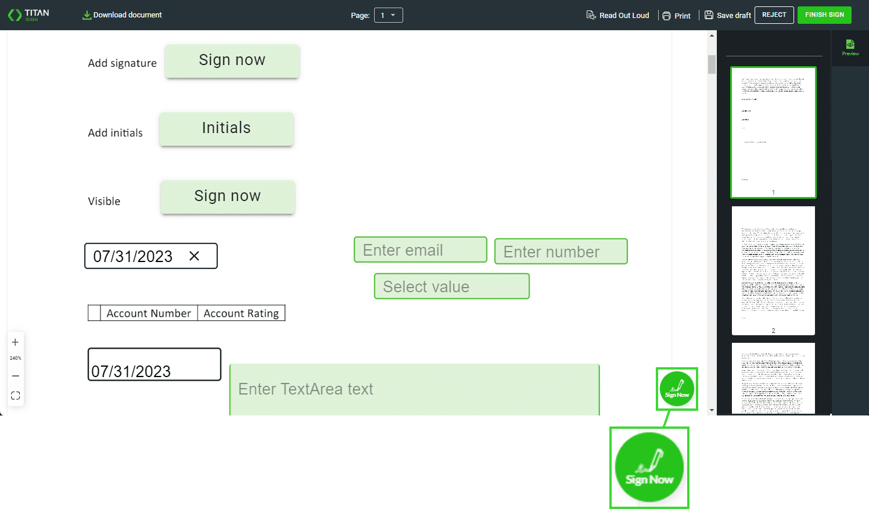Viewport: 869px width, 509px height.
Task: Click the Enter email field
Action: (420, 250)
